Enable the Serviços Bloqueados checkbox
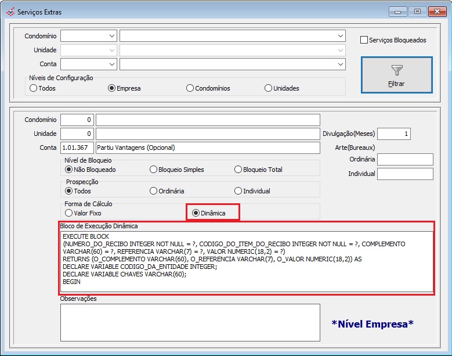Viewport: 452px width, 356px height. 364,40
